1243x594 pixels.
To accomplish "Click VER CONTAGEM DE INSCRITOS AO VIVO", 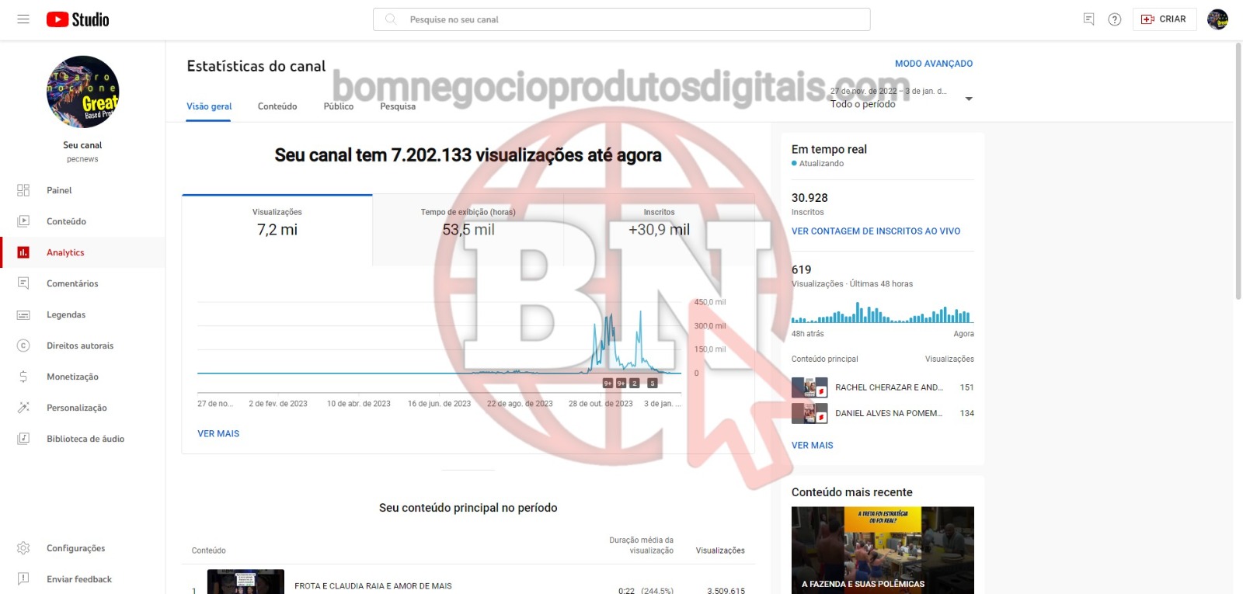I will [876, 231].
